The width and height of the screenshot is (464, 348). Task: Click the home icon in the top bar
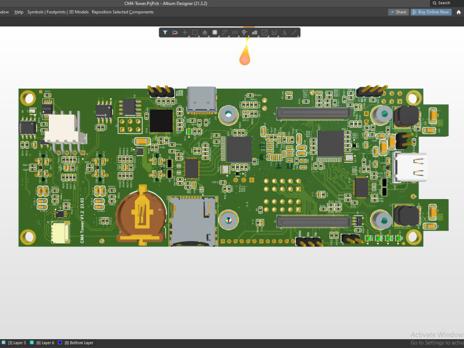[x=458, y=12]
